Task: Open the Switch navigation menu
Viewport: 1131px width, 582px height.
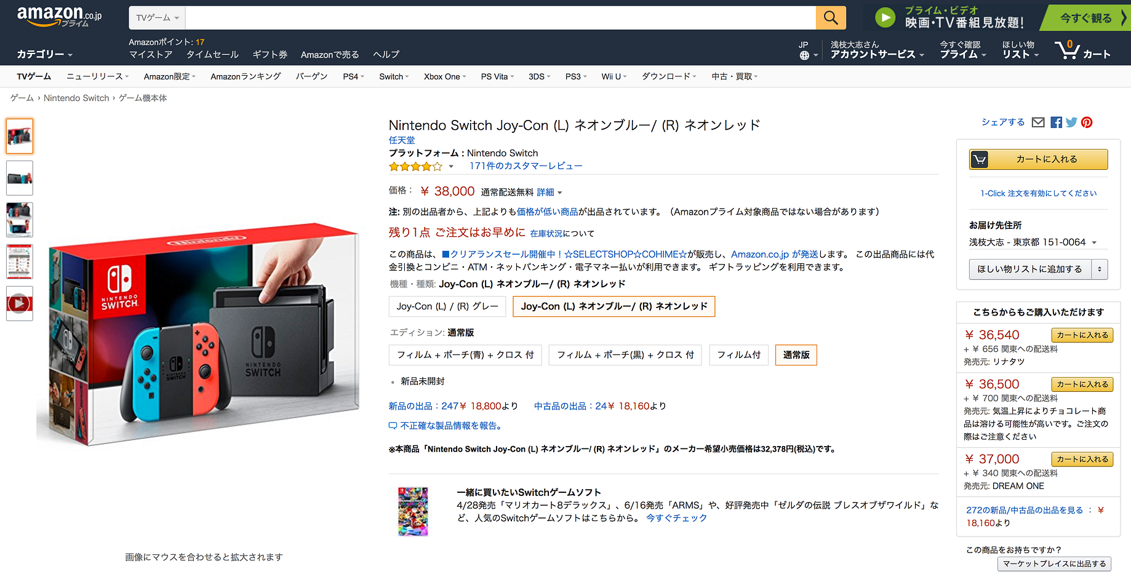Action: pos(393,76)
